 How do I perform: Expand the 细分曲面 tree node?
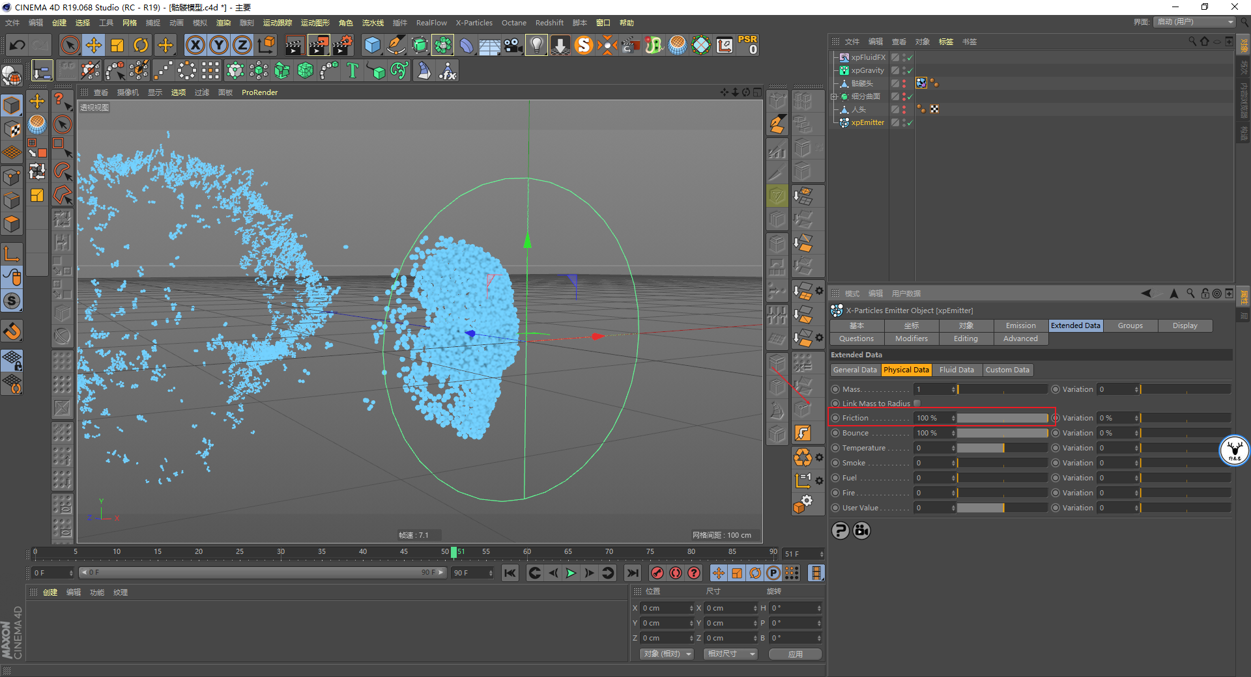[x=834, y=96]
